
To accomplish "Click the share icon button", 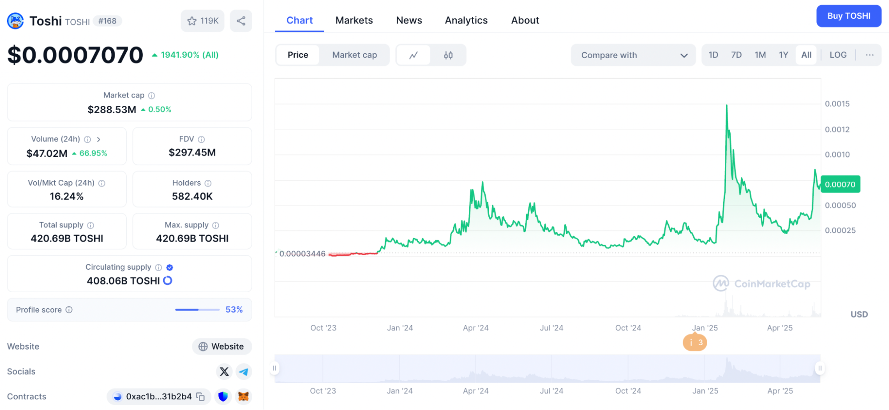I will coord(241,21).
